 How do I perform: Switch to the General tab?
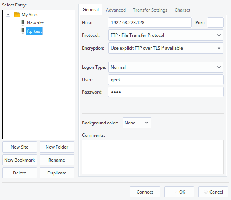(x=91, y=10)
